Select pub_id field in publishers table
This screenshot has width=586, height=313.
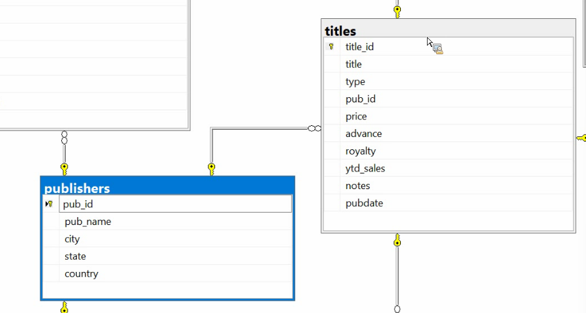tap(175, 204)
